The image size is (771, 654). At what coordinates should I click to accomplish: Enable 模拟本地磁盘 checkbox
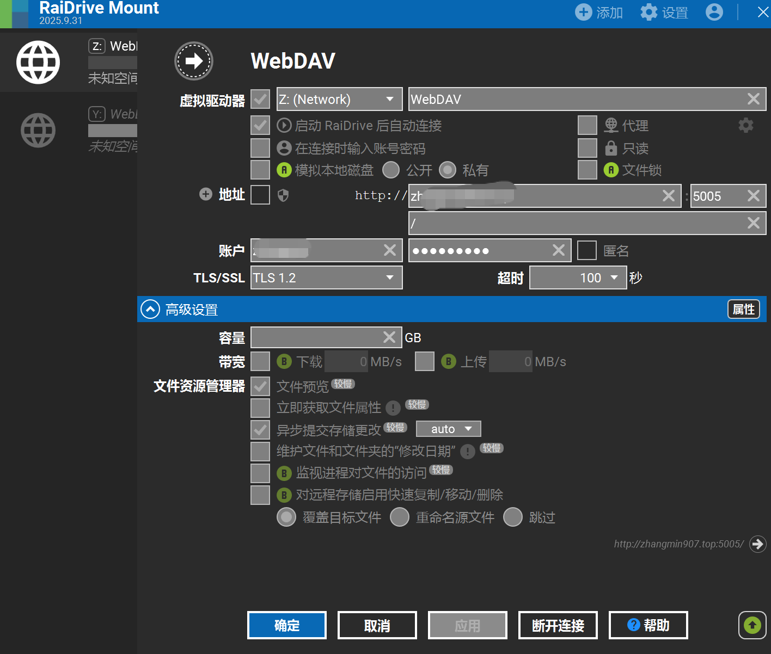tap(260, 170)
